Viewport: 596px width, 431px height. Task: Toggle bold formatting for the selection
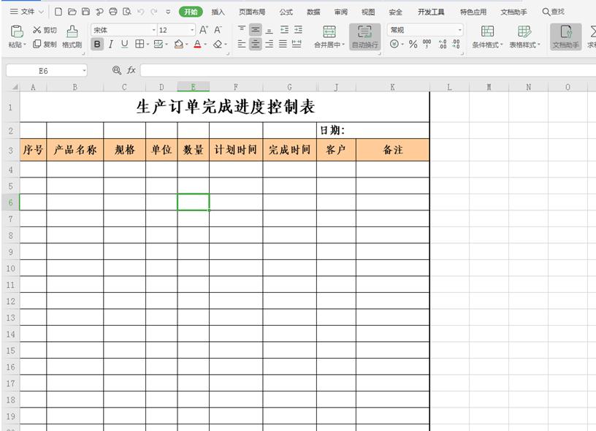point(96,44)
